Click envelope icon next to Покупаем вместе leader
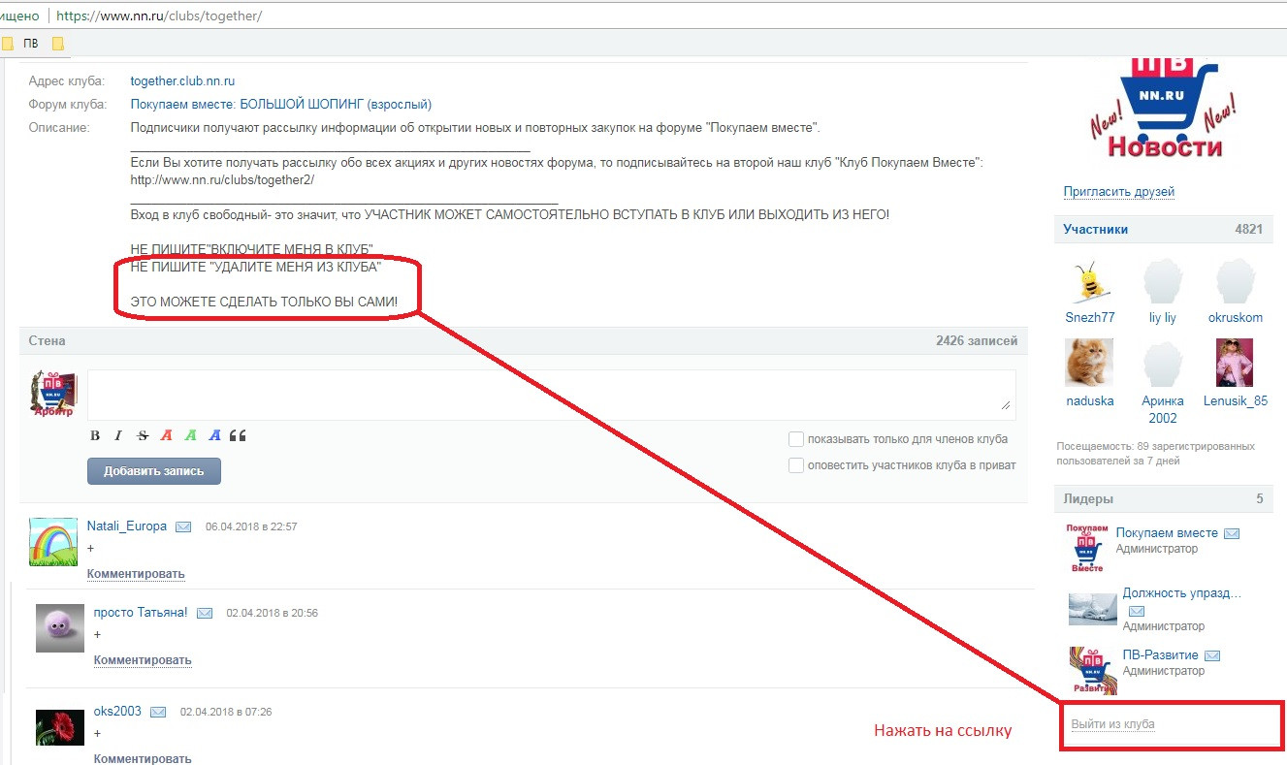 click(x=1232, y=533)
